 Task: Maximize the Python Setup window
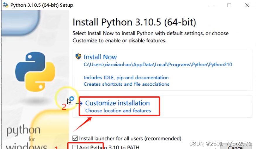[229, 5]
